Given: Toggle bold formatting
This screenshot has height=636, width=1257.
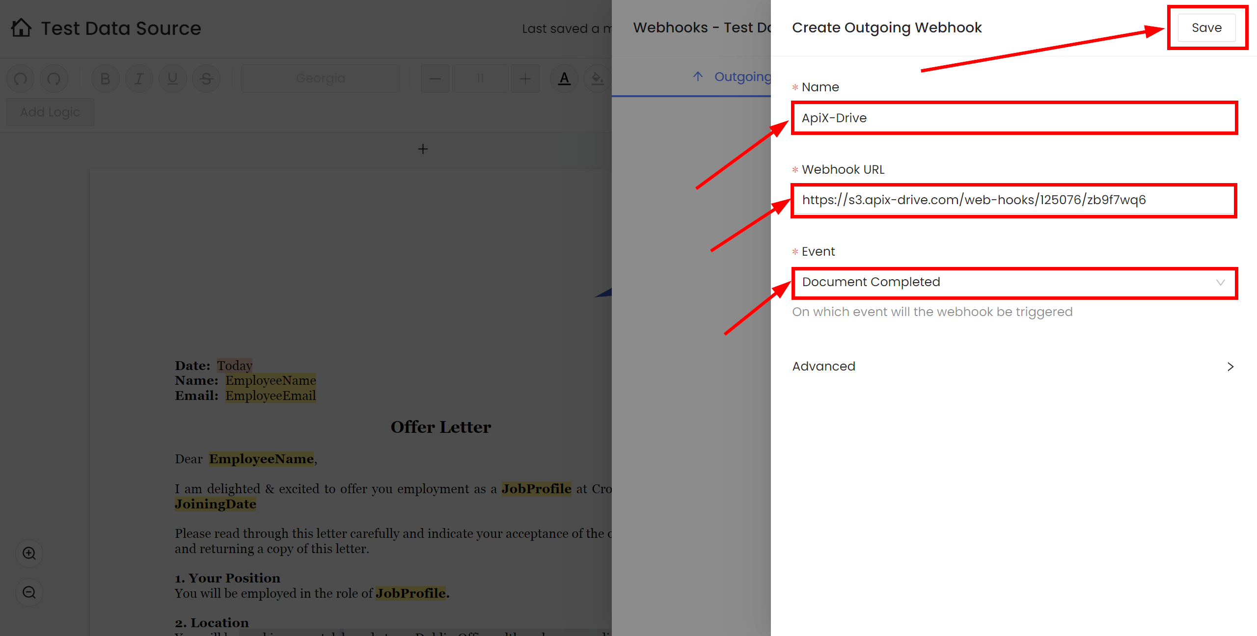Looking at the screenshot, I should 105,79.
